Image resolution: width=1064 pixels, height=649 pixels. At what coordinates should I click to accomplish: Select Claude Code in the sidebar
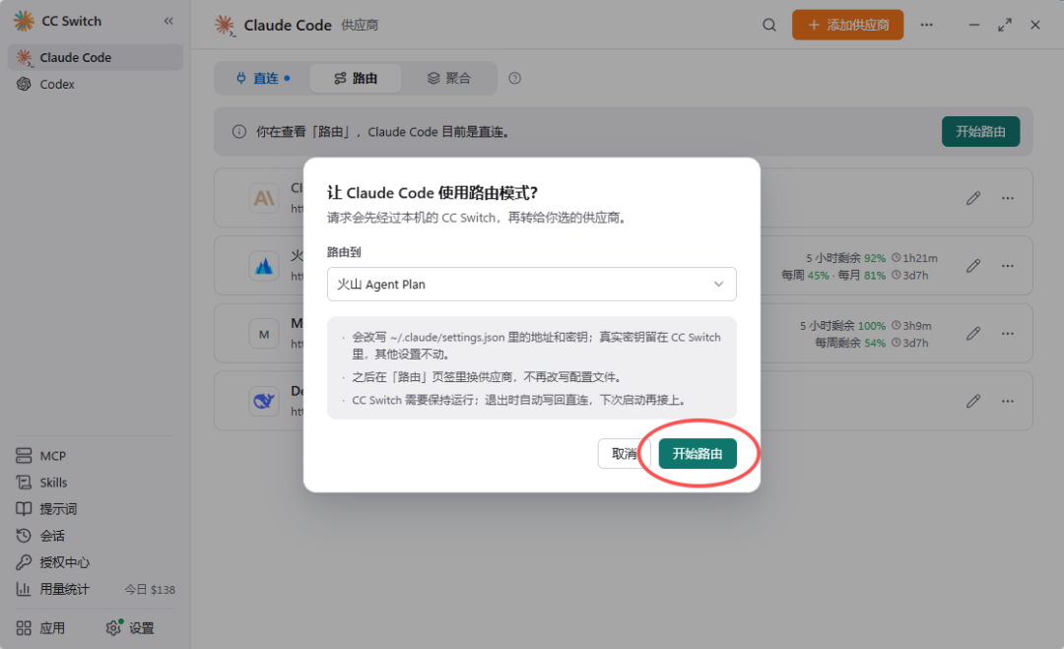(95, 58)
